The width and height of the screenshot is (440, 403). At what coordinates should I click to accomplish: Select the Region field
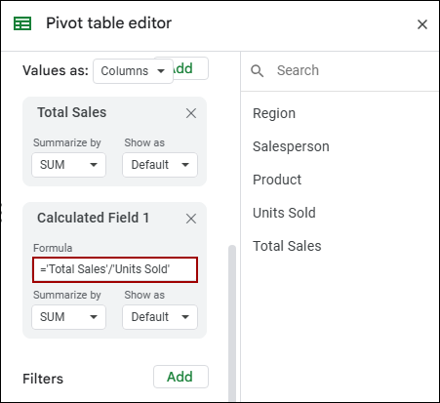[274, 113]
